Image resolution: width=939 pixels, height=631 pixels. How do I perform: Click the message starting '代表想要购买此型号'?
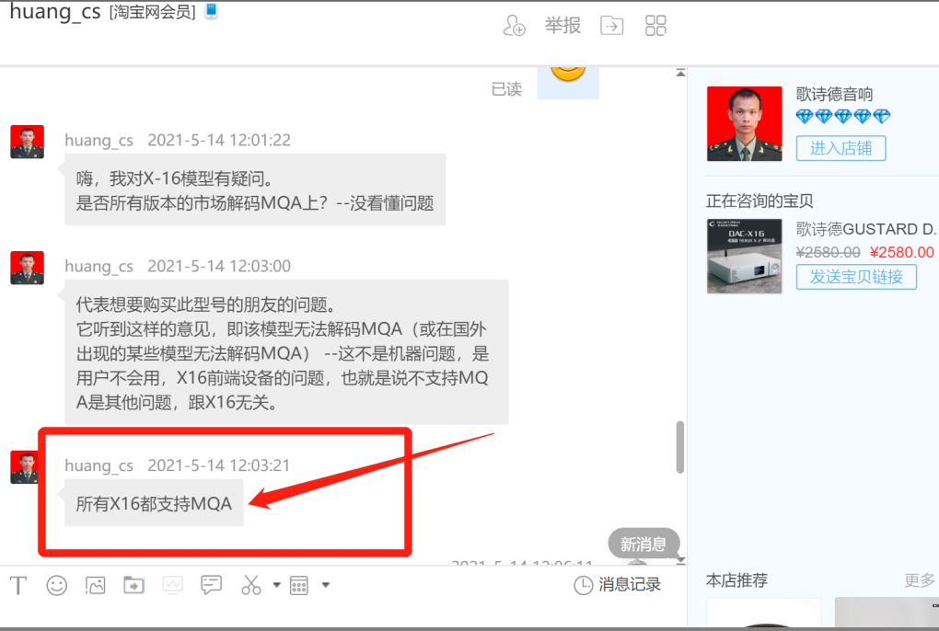(x=287, y=352)
